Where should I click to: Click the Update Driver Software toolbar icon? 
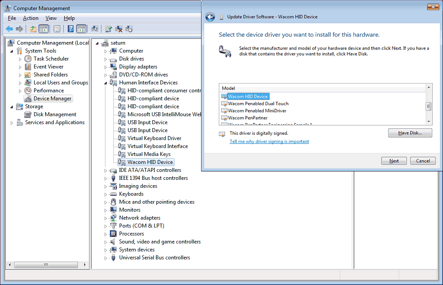coord(109,29)
